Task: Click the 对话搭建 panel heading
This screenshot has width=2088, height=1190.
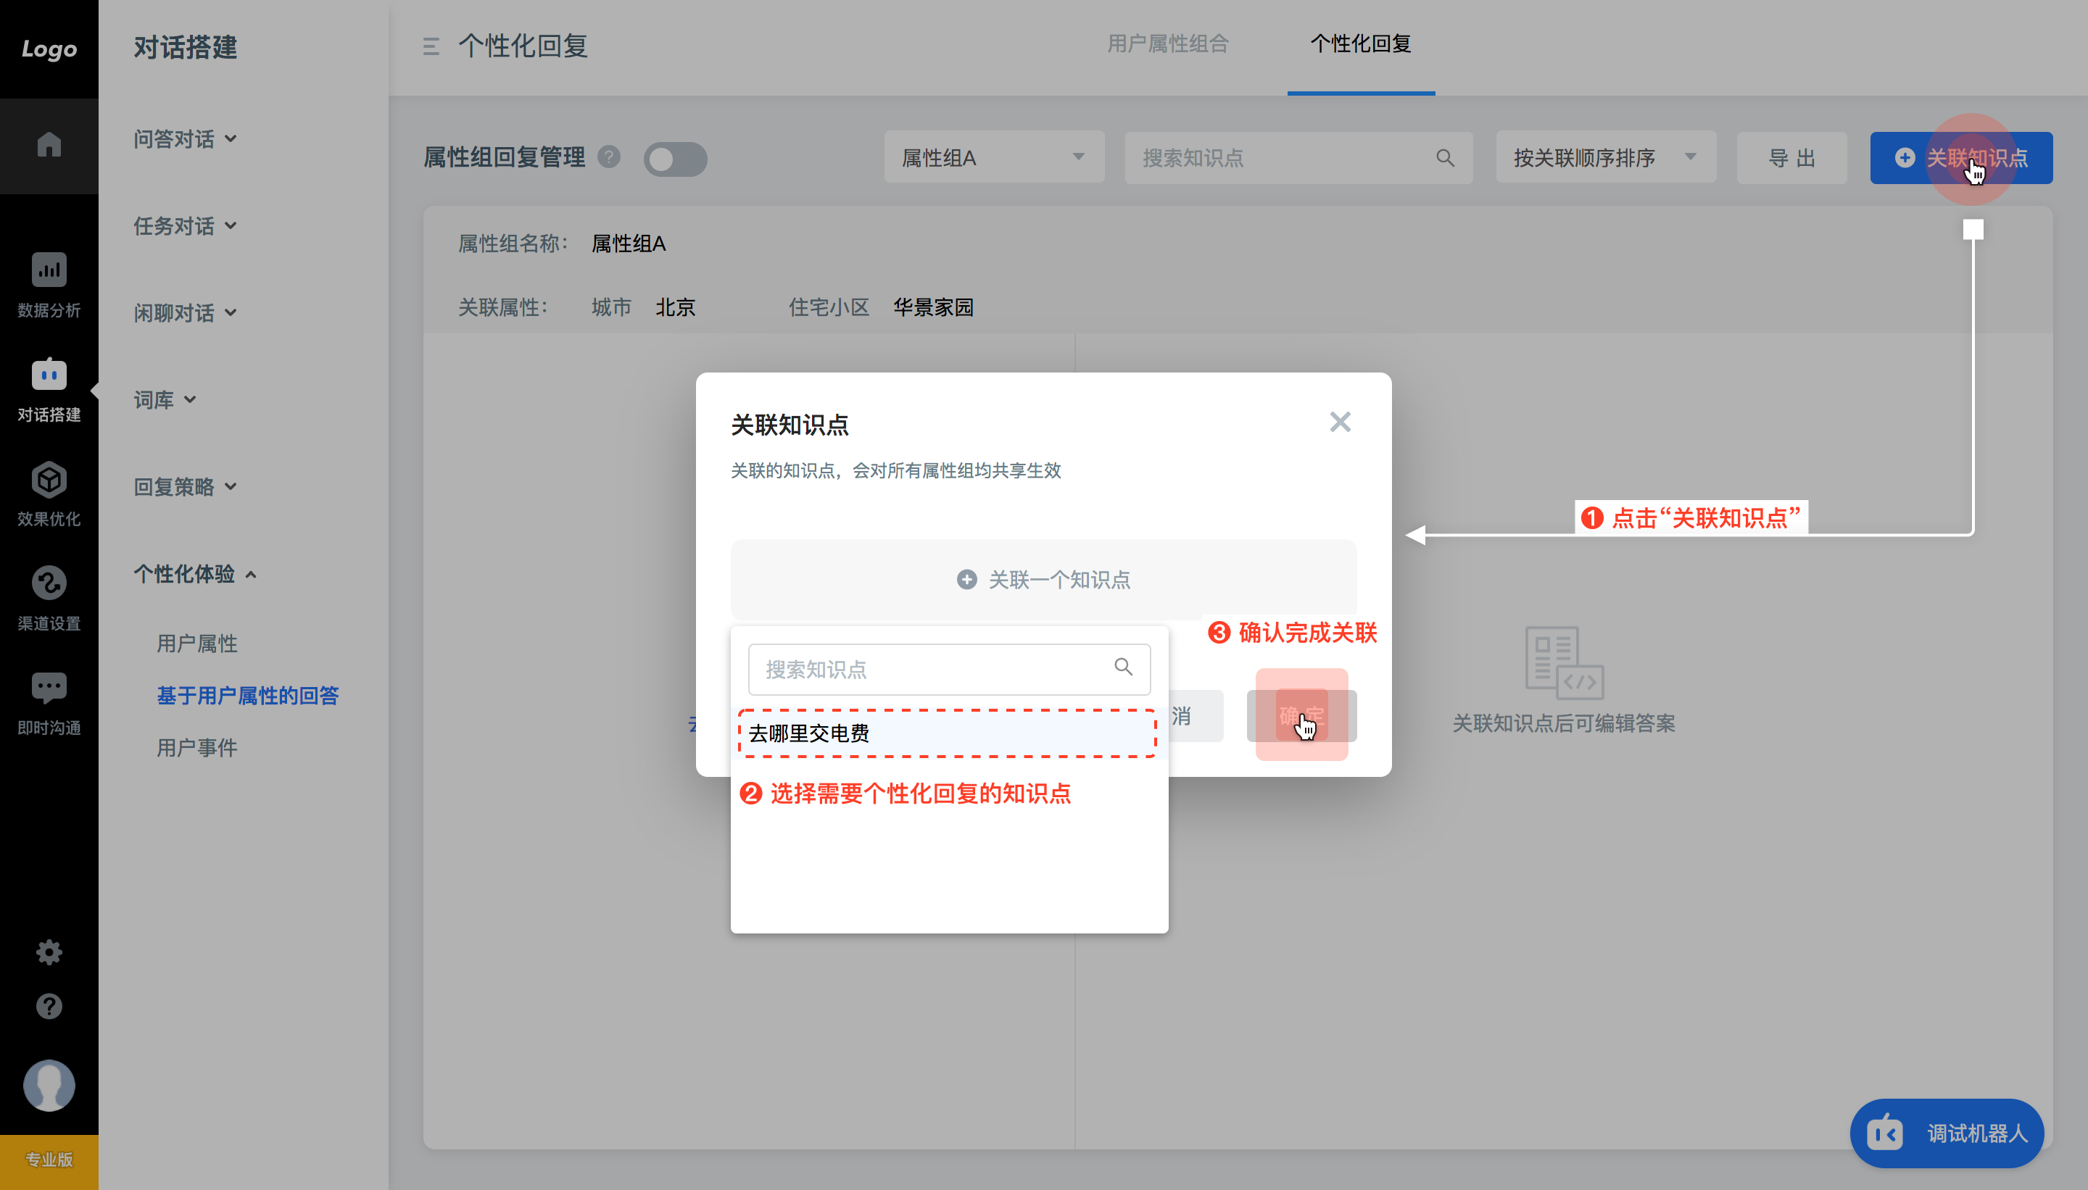Action: pos(185,46)
